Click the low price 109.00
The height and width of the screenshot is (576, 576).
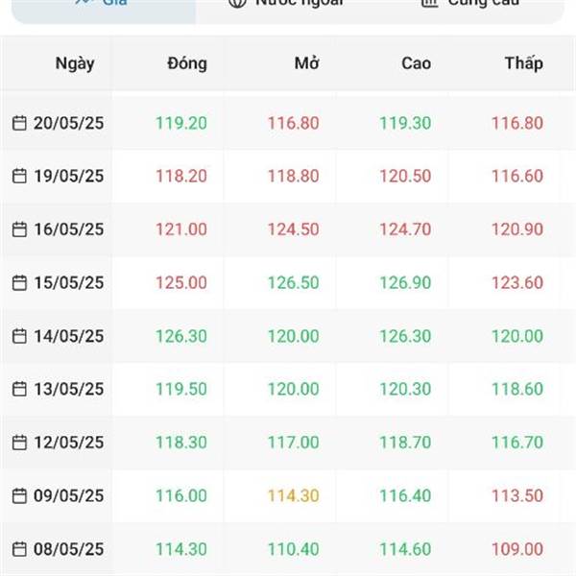(x=517, y=549)
